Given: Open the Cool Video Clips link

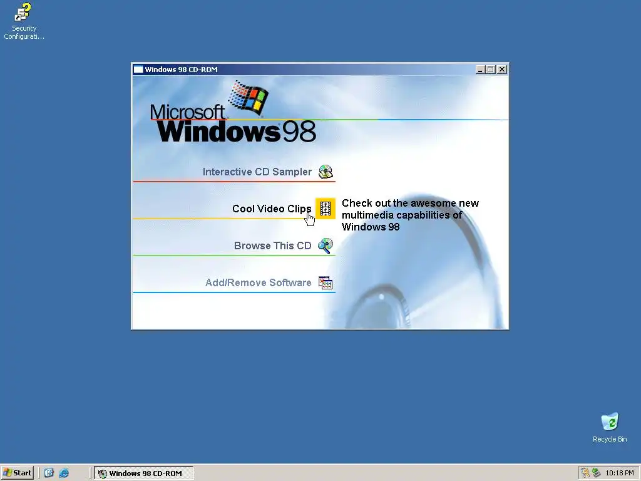Looking at the screenshot, I should click(x=272, y=209).
